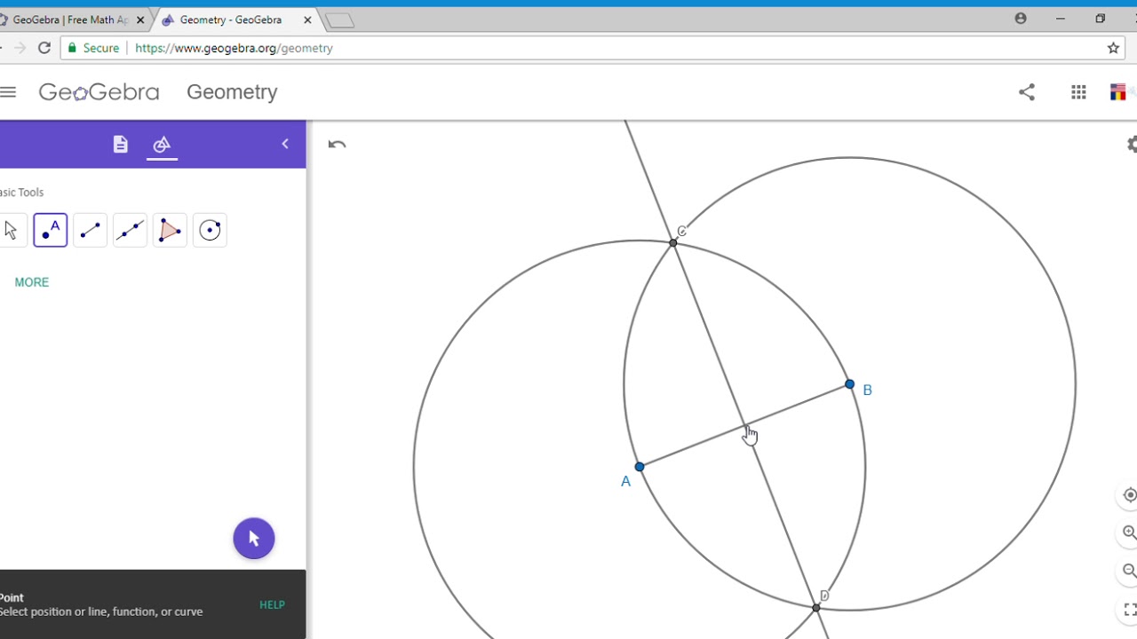Reset to standard view

(x=1129, y=495)
